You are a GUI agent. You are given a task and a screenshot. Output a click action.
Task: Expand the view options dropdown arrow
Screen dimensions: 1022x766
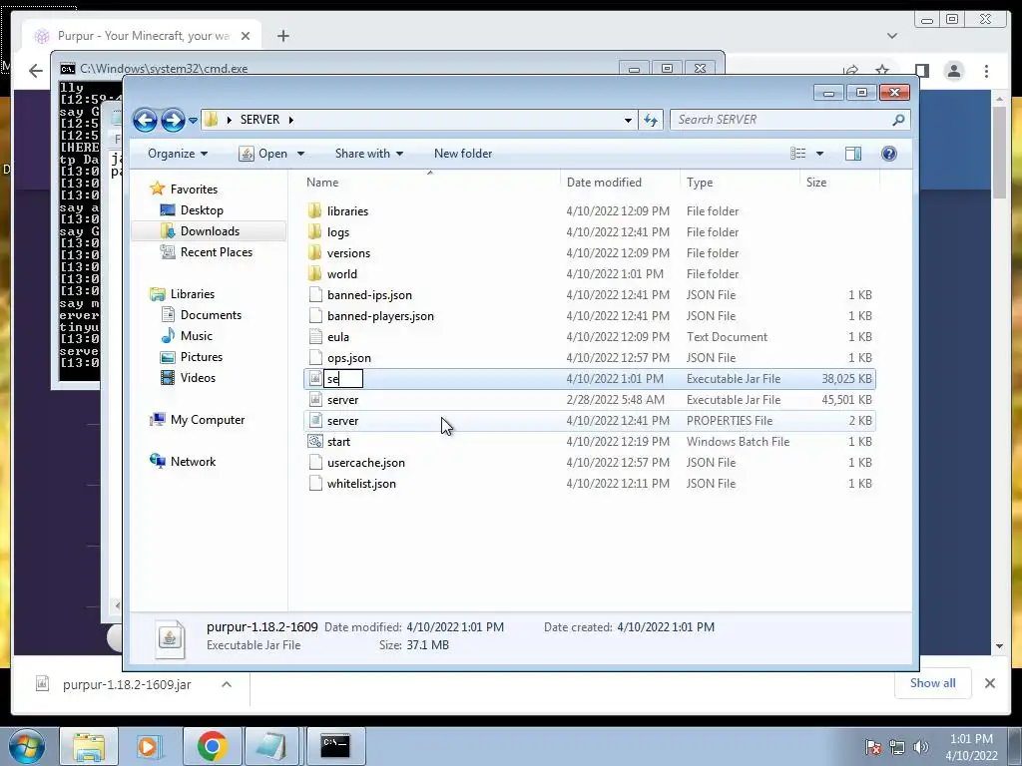point(820,154)
